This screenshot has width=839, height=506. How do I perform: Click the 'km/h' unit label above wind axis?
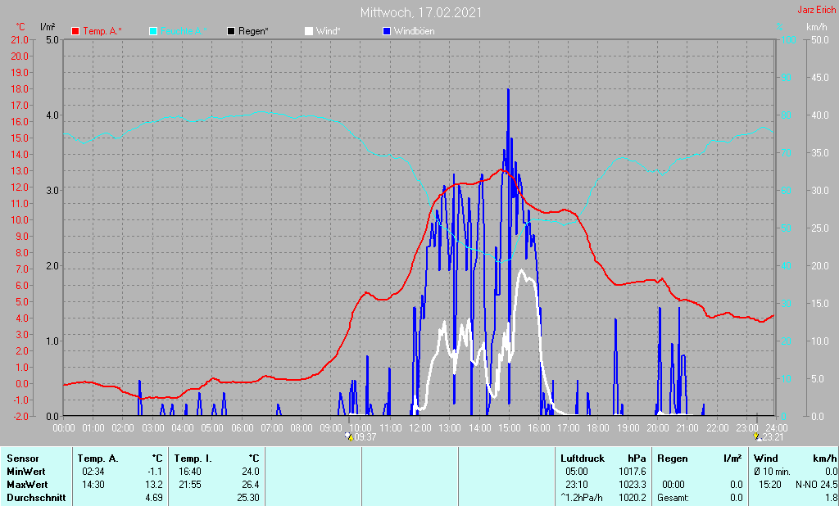click(x=817, y=26)
